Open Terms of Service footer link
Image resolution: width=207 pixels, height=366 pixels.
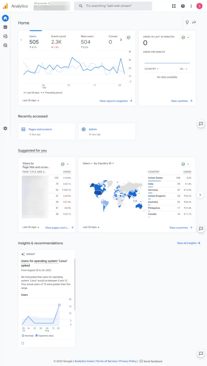tap(107, 361)
